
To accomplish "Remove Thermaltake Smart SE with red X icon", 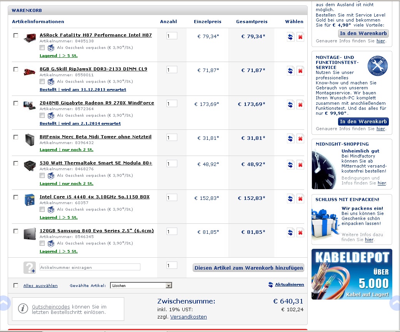I will coord(300,165).
